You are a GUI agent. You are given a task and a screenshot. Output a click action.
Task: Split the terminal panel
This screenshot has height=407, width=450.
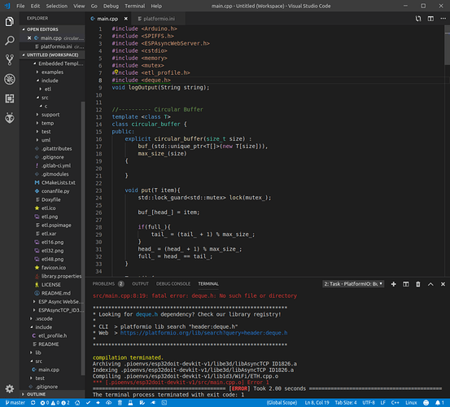(x=405, y=284)
